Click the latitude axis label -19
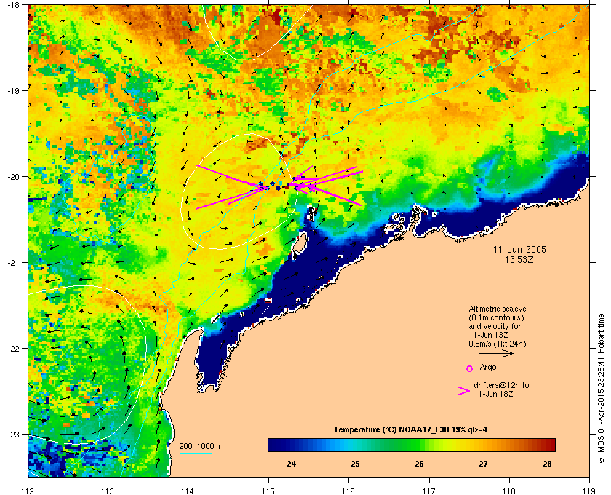611x495 pixels. (x=13, y=91)
